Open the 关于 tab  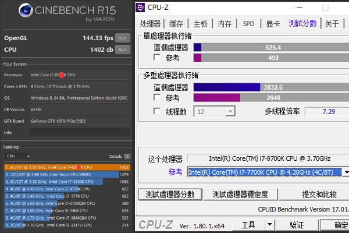point(332,24)
